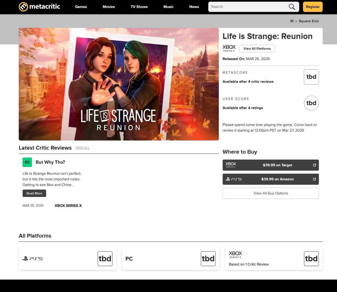The width and height of the screenshot is (337, 292).
Task: Open the TV Shows menu
Action: (139, 7)
